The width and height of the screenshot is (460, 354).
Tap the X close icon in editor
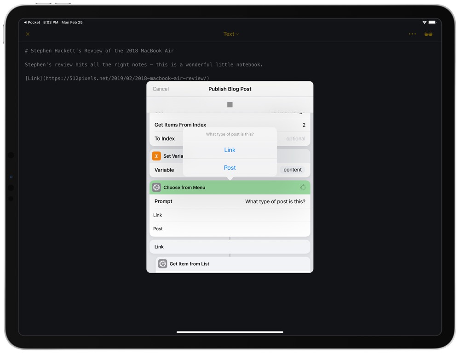(28, 34)
